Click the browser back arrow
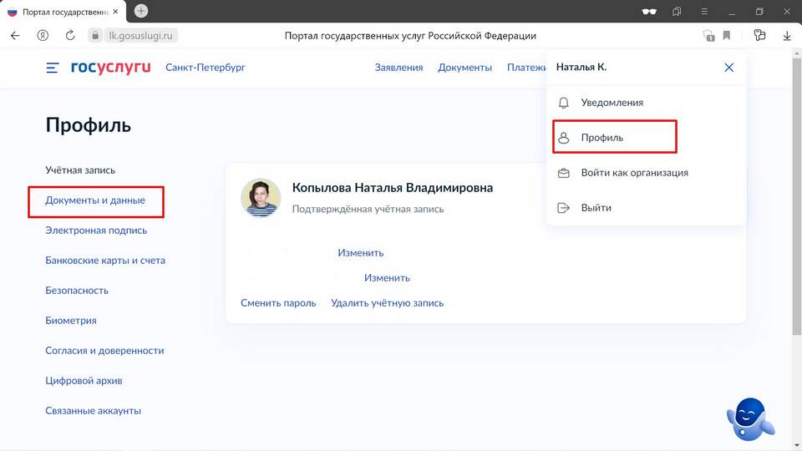Screen dimensions: 802x451 15,36
